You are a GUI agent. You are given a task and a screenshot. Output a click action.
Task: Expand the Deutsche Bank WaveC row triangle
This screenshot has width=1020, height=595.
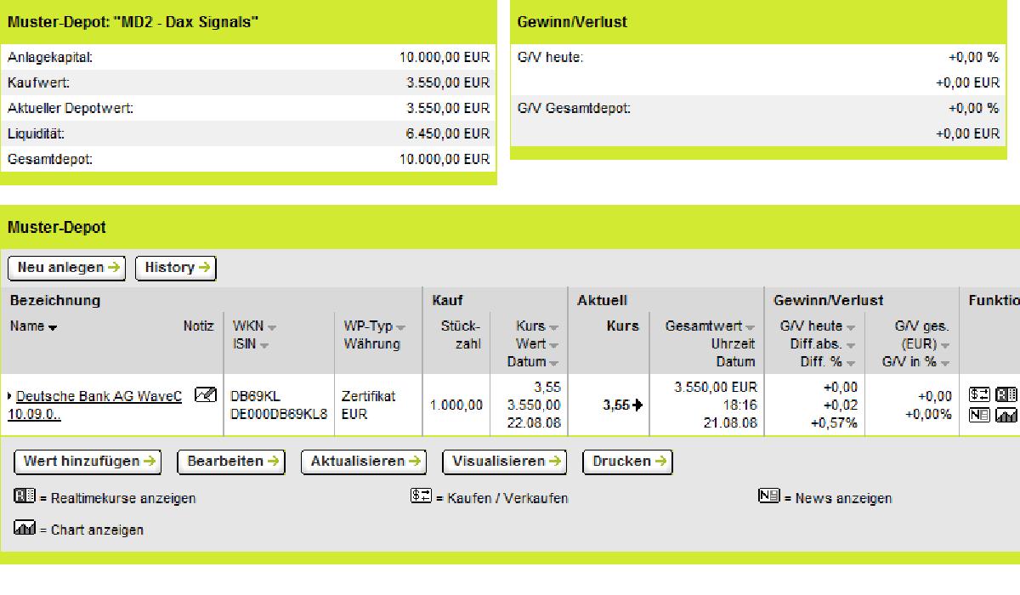[x=10, y=397]
